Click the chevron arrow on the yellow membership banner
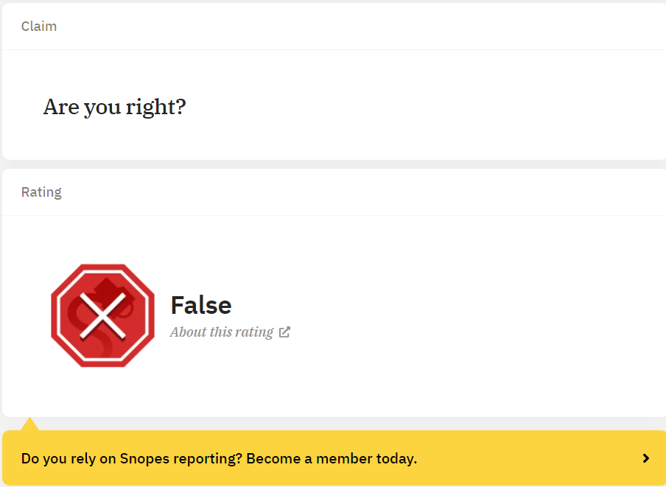 point(646,458)
